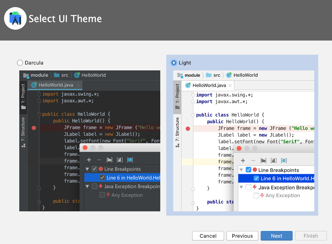
Task: Click Next to continue the wizard
Action: click(x=276, y=236)
